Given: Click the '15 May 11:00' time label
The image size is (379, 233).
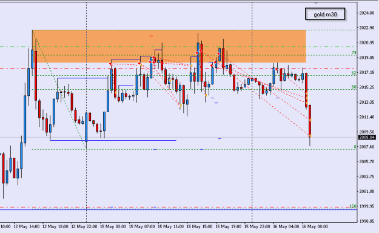Looking at the screenshot, I should pyautogui.click(x=170, y=227).
